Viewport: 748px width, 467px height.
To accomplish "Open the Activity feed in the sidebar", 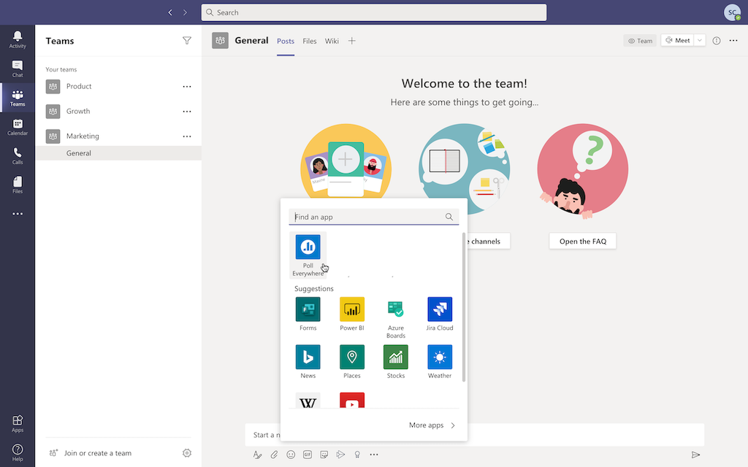I will 18,39.
